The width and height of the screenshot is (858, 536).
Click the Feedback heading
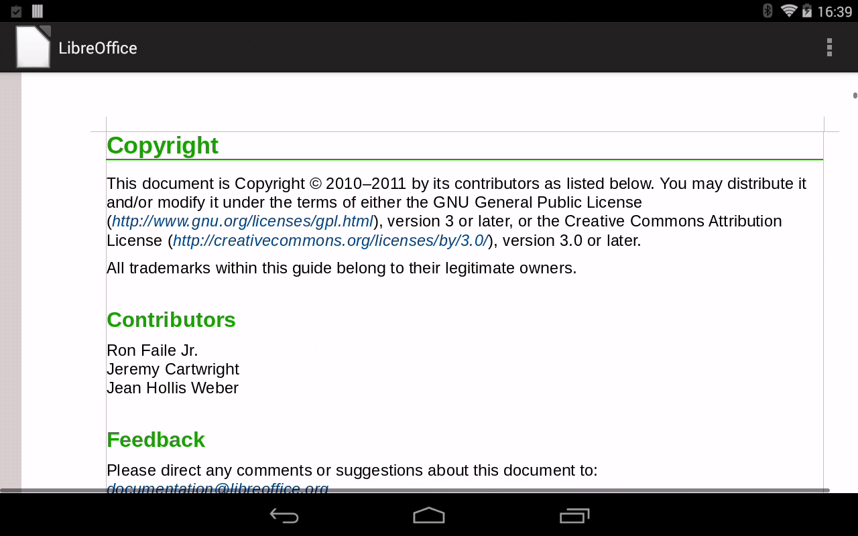156,440
